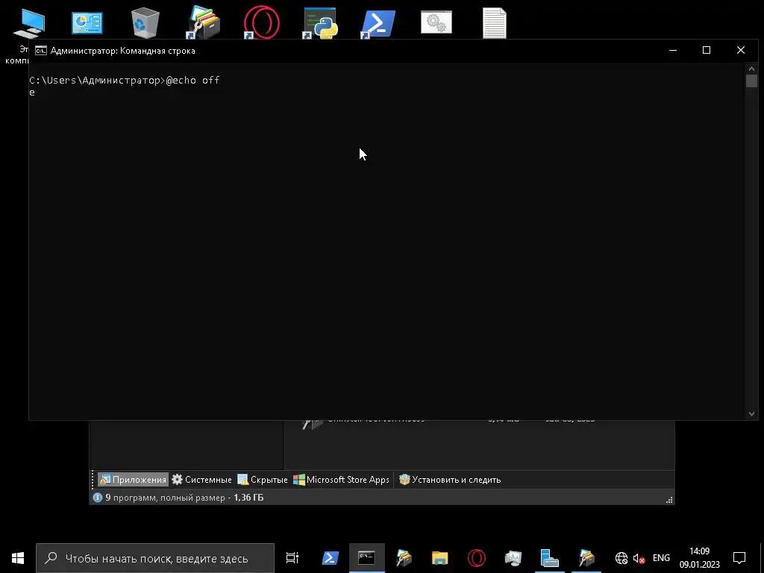Viewport: 764px width, 573px height.
Task: Open the PowerShell desktop shortcut
Action: (378, 23)
